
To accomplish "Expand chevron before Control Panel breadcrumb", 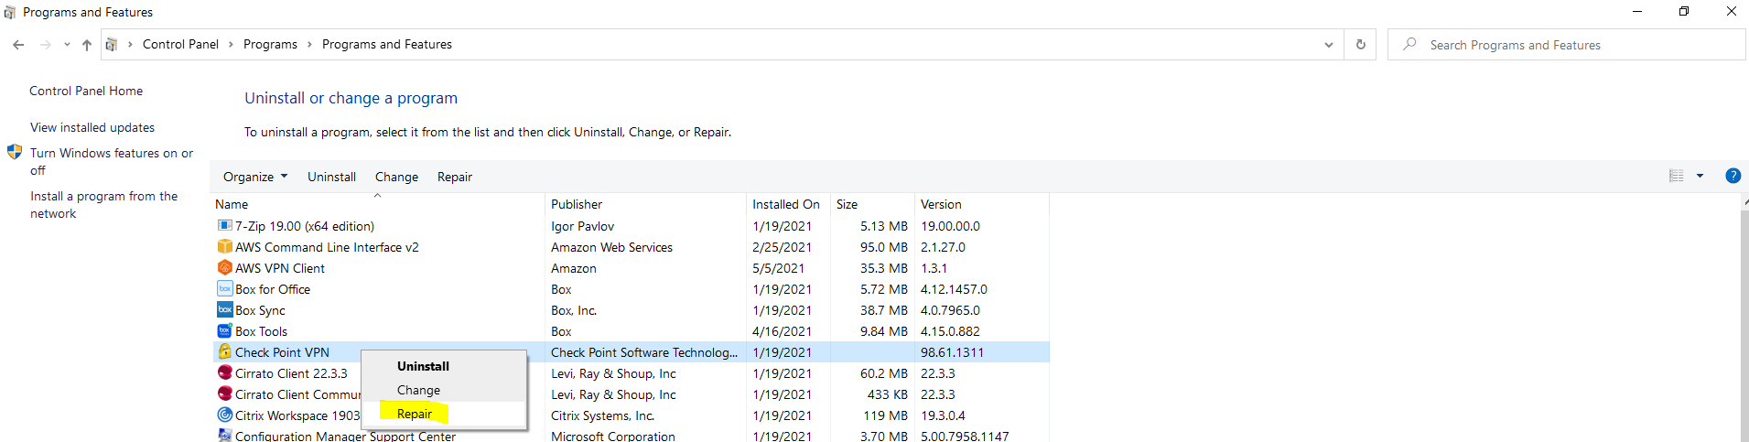I will tap(130, 44).
